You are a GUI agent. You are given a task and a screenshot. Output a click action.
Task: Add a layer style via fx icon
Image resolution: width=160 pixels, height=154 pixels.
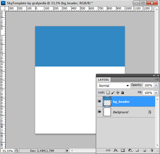pos(116,150)
